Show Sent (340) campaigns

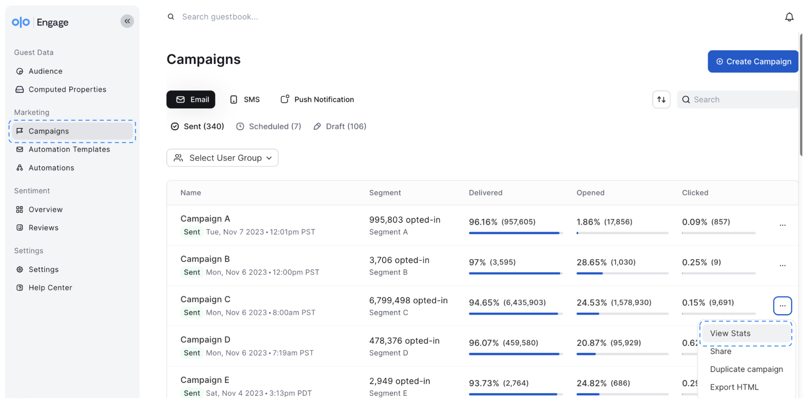click(197, 127)
